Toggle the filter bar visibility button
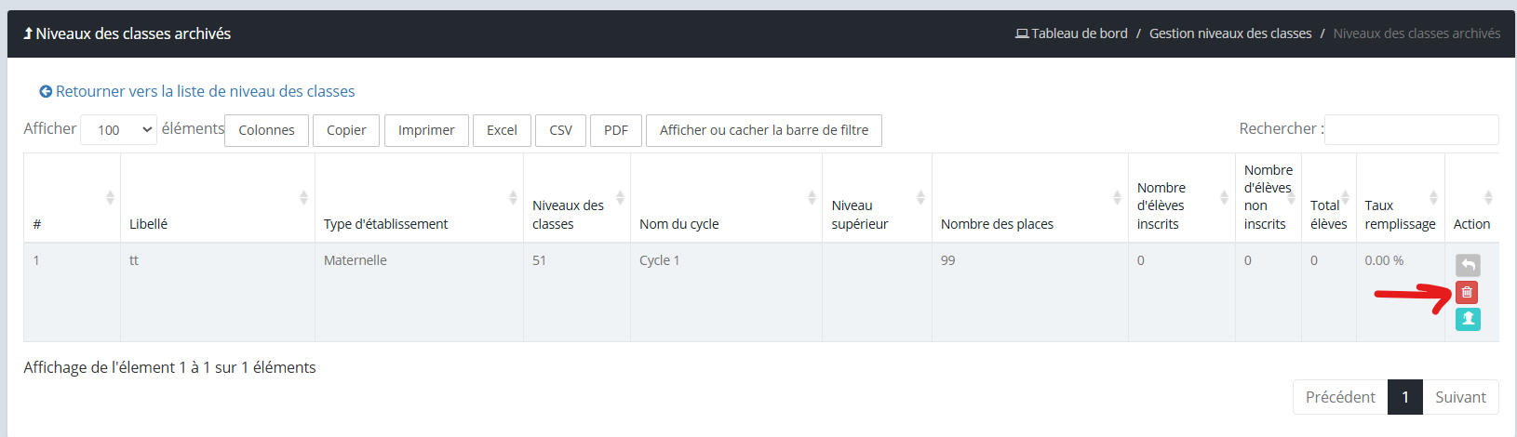 coord(763,130)
